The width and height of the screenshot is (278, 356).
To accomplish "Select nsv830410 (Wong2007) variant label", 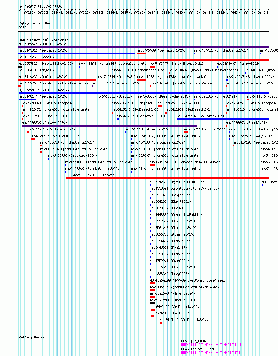I will 37,70.
